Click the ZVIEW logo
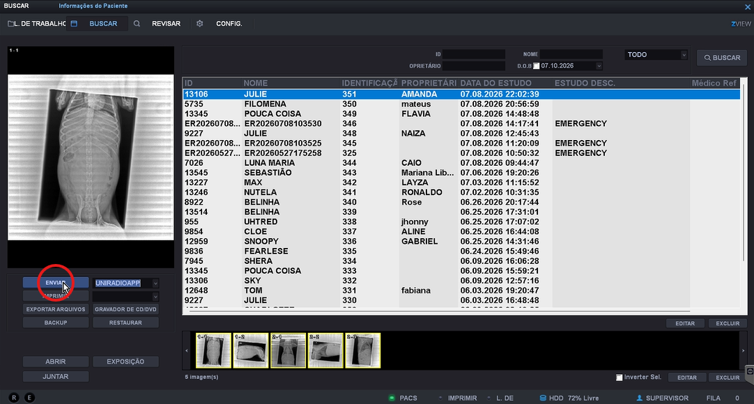This screenshot has height=404, width=754. pos(741,24)
